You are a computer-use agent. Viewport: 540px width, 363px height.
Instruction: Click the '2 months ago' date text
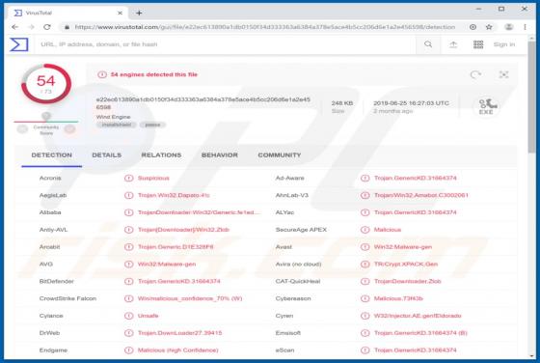point(393,111)
